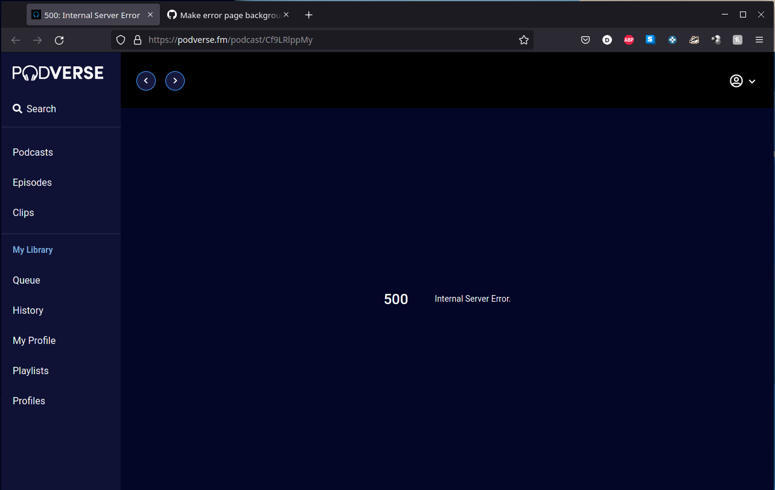Screen dimensions: 775x490
Task: Save page with the Pocket icon
Action: pos(585,40)
